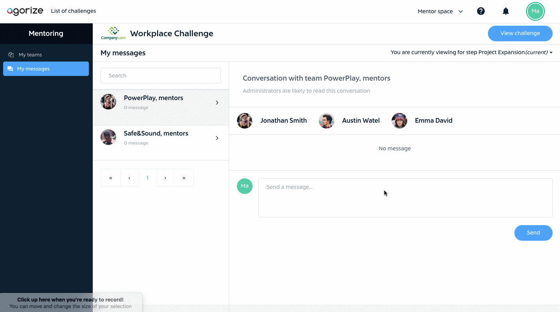Click the green Ma profile avatar in header
560x312 pixels.
[x=535, y=11]
